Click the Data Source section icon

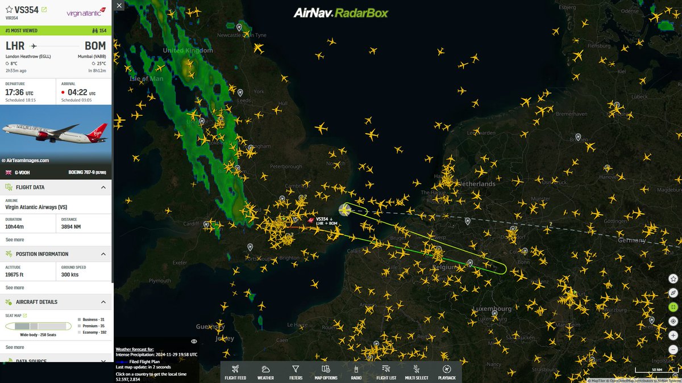[9, 360]
